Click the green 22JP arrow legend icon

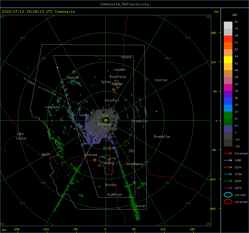[228, 181]
